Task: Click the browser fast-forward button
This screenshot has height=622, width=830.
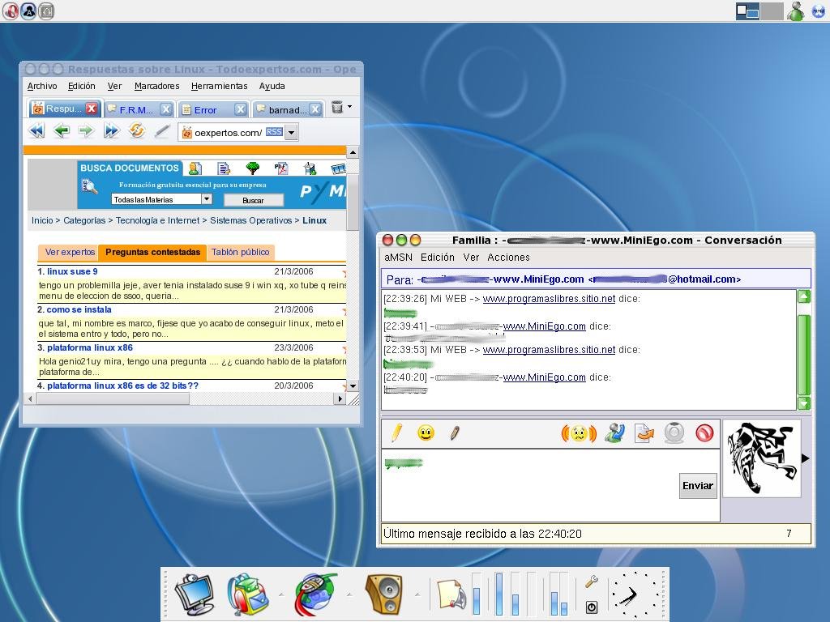Action: pyautogui.click(x=111, y=130)
